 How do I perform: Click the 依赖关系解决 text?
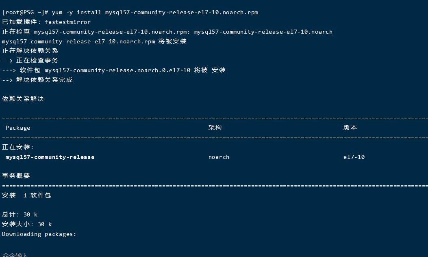(23, 99)
